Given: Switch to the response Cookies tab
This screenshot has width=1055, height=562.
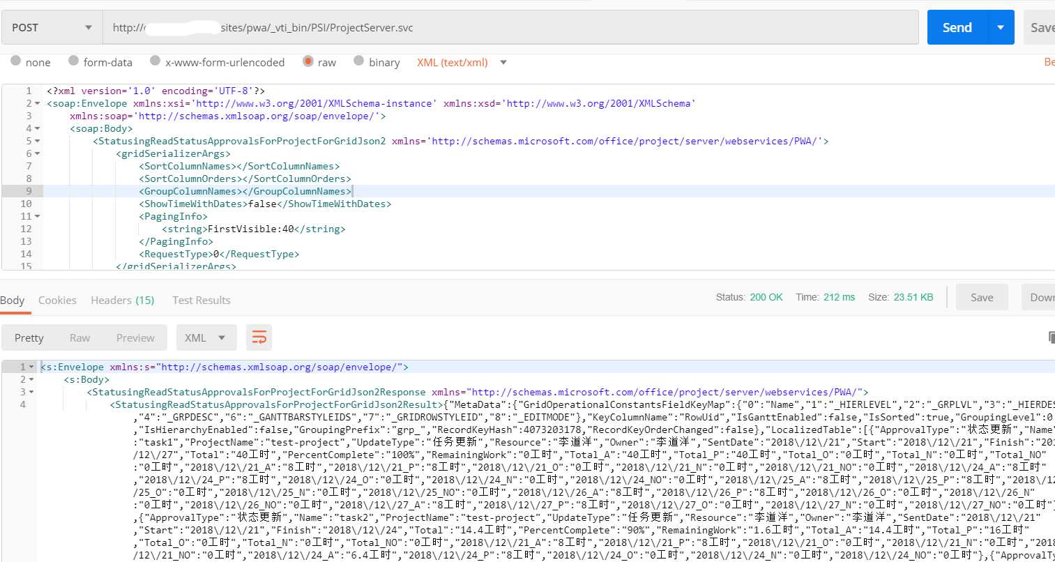Looking at the screenshot, I should point(57,300).
